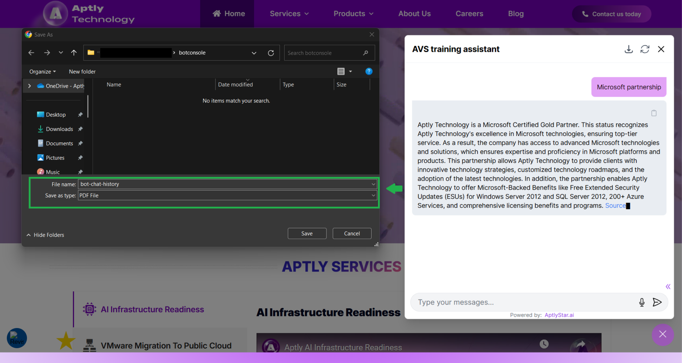The height and width of the screenshot is (363, 682).
Task: Refresh the AVS training assistant conversation
Action: point(645,49)
